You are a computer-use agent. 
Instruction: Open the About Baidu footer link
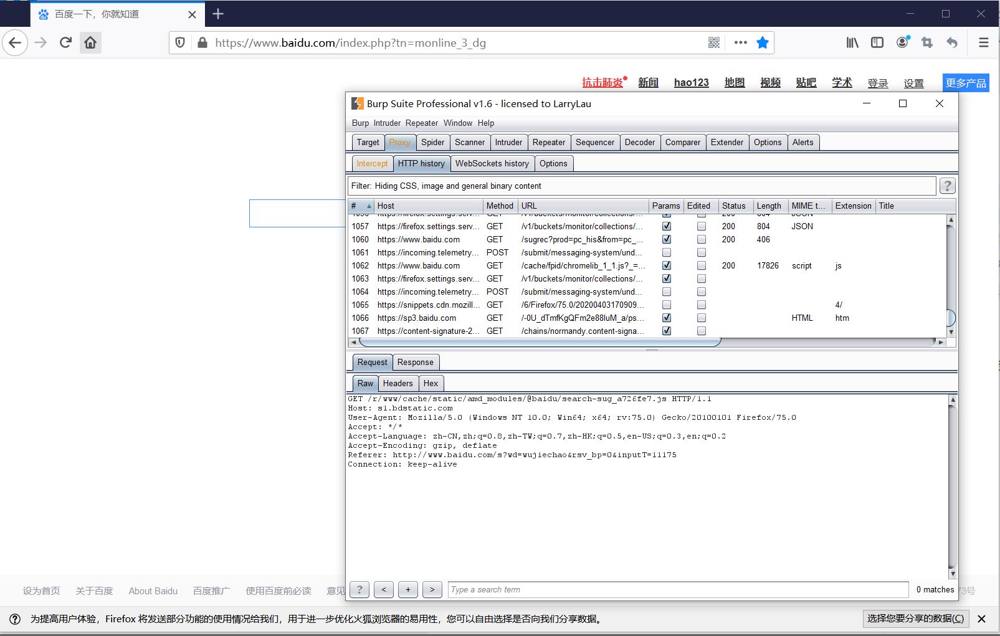(153, 591)
